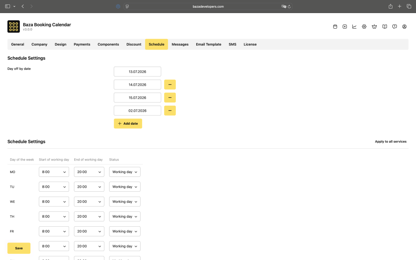
Task: Click the square X icon in header
Action: pos(344,26)
